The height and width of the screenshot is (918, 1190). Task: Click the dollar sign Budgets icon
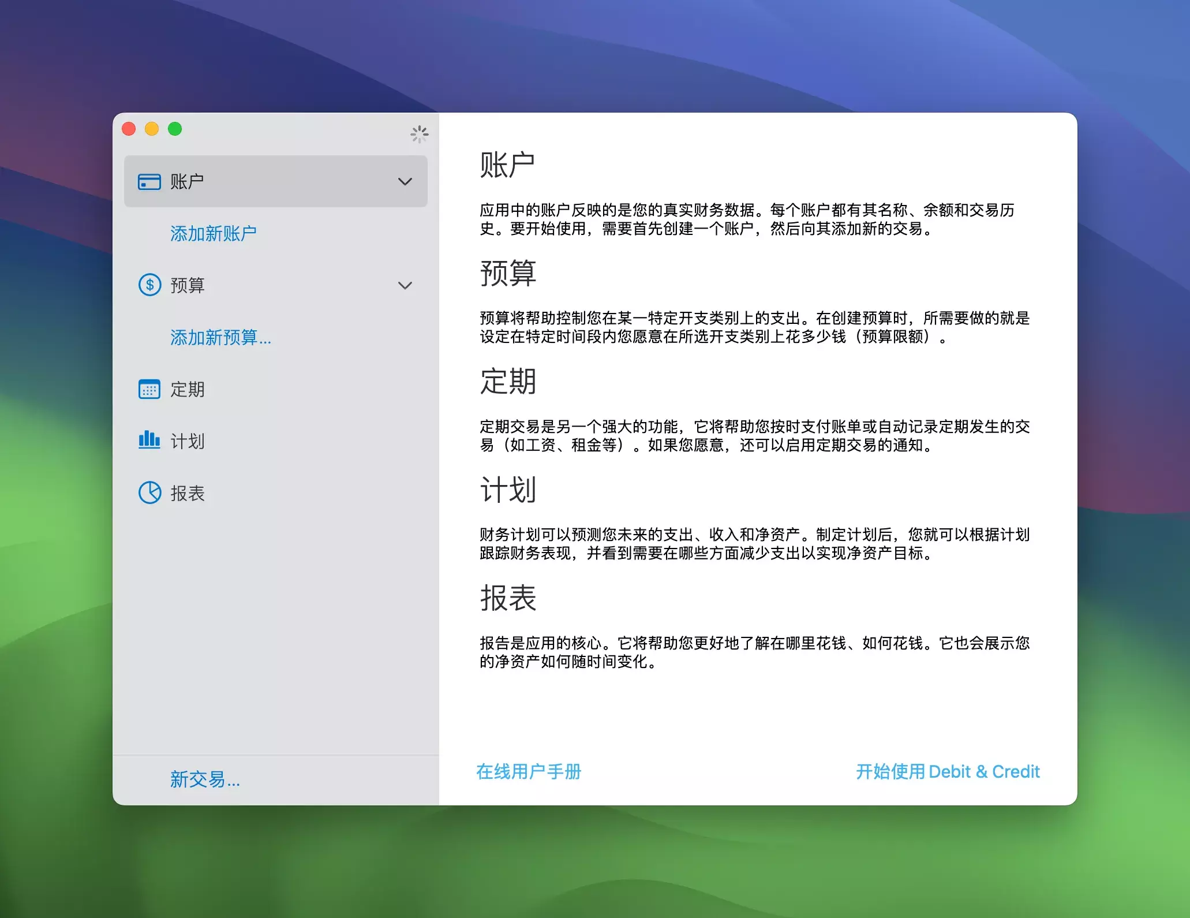pos(149,285)
